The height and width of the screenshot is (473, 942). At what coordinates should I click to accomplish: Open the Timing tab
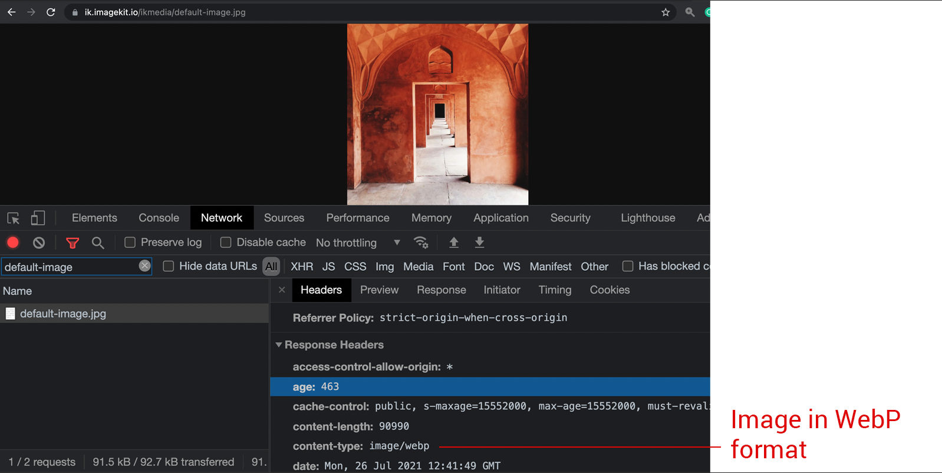[x=554, y=290]
